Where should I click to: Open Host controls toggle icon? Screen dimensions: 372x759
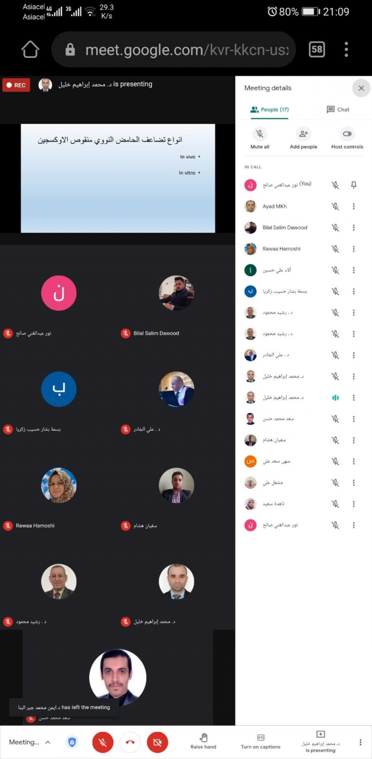click(x=347, y=134)
